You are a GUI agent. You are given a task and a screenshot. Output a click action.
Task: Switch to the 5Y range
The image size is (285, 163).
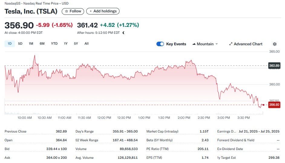76,43
